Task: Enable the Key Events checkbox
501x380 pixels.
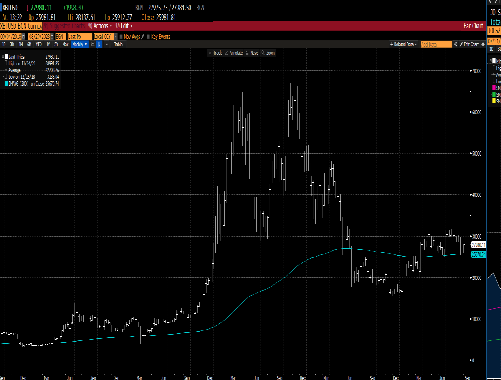Action: tap(148, 37)
